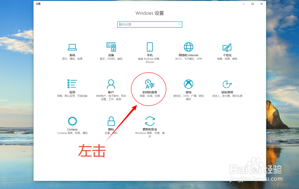299x189 pixels.
Task: Focus the 查找设置 search field
Action: [150, 24]
